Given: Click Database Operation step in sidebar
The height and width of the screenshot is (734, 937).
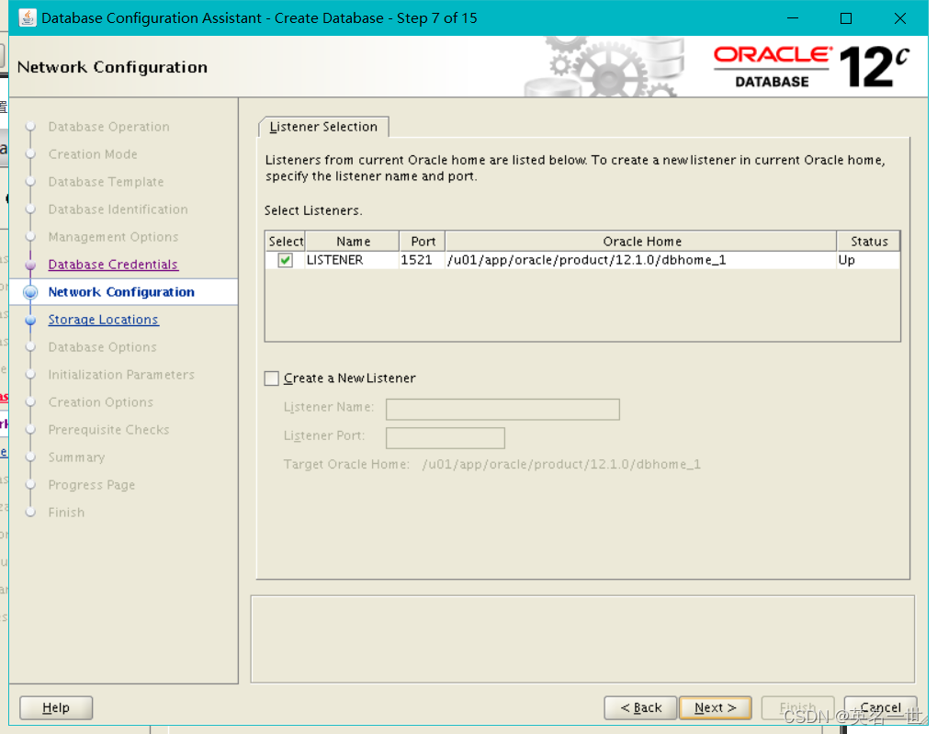Looking at the screenshot, I should (x=108, y=127).
